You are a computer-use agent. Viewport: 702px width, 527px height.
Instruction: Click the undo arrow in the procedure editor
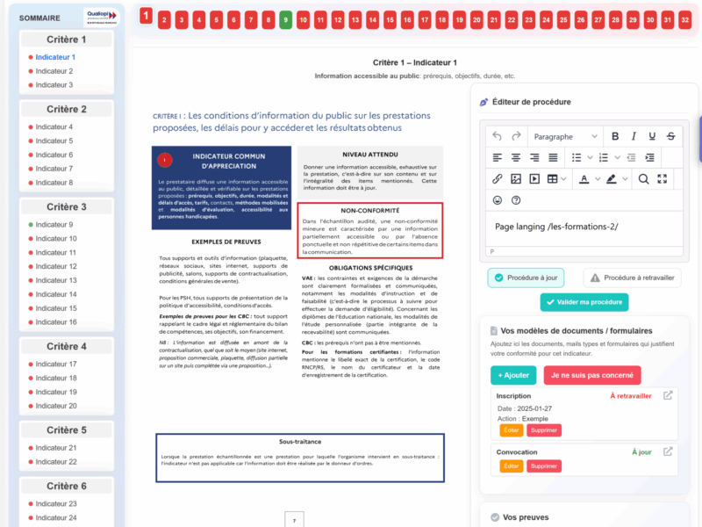[x=498, y=136]
